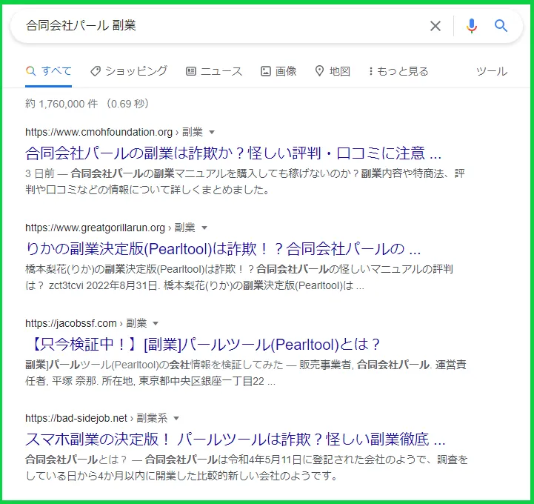534x504 pixels.
Task: Open the ツール options
Action: [492, 71]
